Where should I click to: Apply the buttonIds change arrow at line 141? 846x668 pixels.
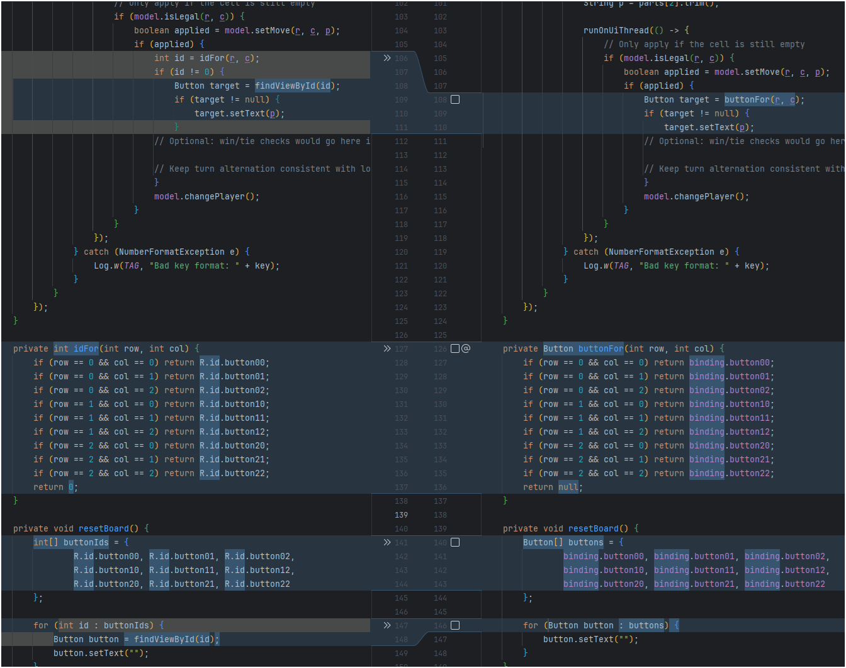tap(386, 542)
